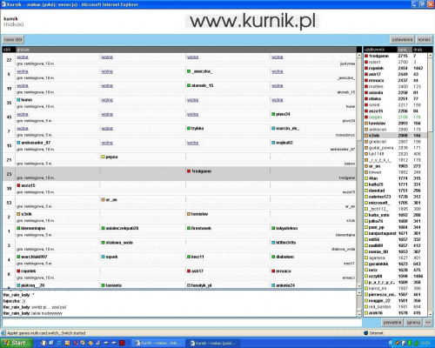The width and height of the screenshot is (435, 348).
Task: Click the chat message input field
Action: (x=182, y=323)
